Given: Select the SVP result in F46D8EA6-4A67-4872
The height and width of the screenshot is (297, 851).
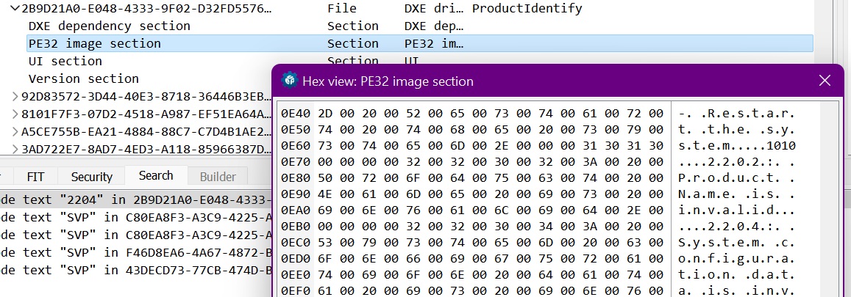Looking at the screenshot, I should 135,252.
